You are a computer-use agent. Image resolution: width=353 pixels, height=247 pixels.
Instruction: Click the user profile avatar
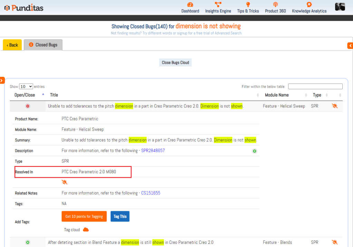pyautogui.click(x=340, y=7)
